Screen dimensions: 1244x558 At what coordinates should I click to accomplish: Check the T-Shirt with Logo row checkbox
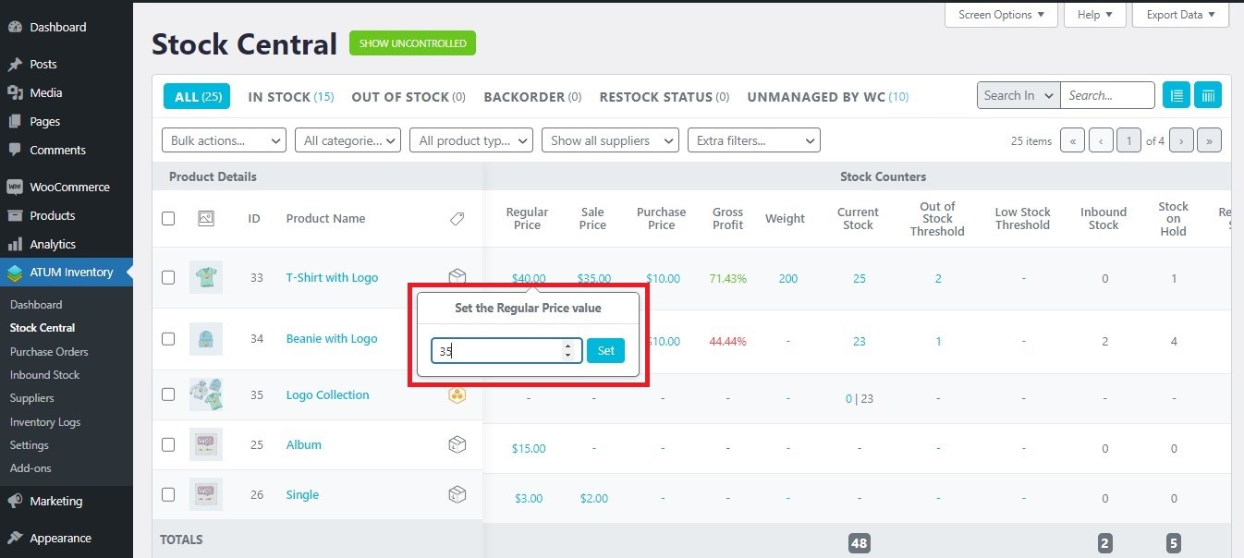point(168,277)
